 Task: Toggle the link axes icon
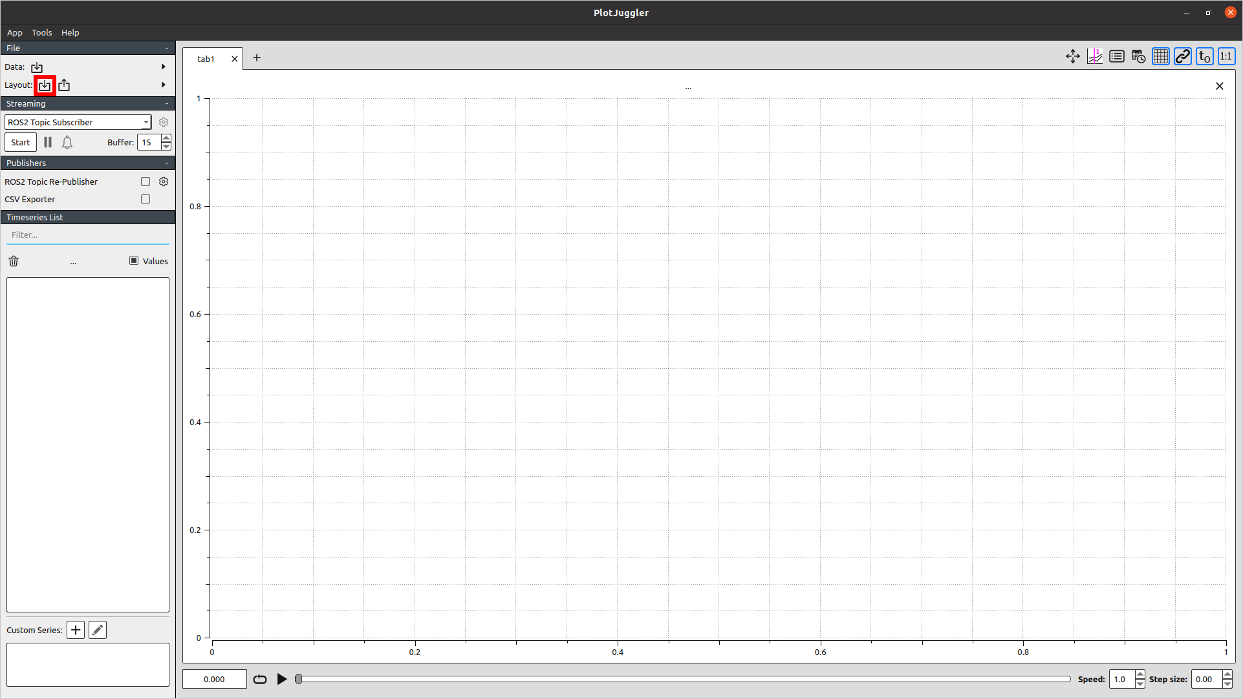[x=1183, y=57]
